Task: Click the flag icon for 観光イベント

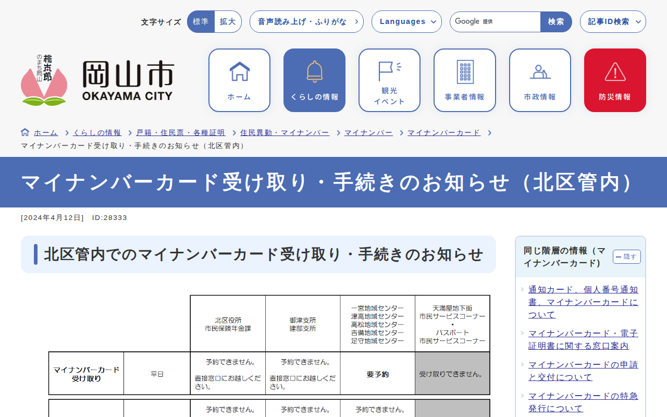Action: pyautogui.click(x=389, y=70)
